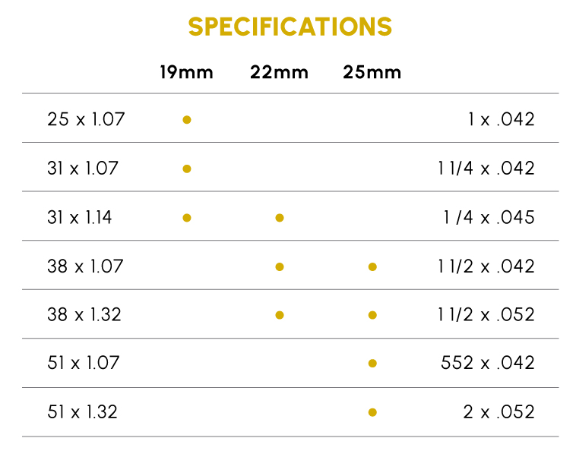Select the 552 x .042 value
Image resolution: width=576 pixels, height=457 pixels.
pyautogui.click(x=488, y=363)
